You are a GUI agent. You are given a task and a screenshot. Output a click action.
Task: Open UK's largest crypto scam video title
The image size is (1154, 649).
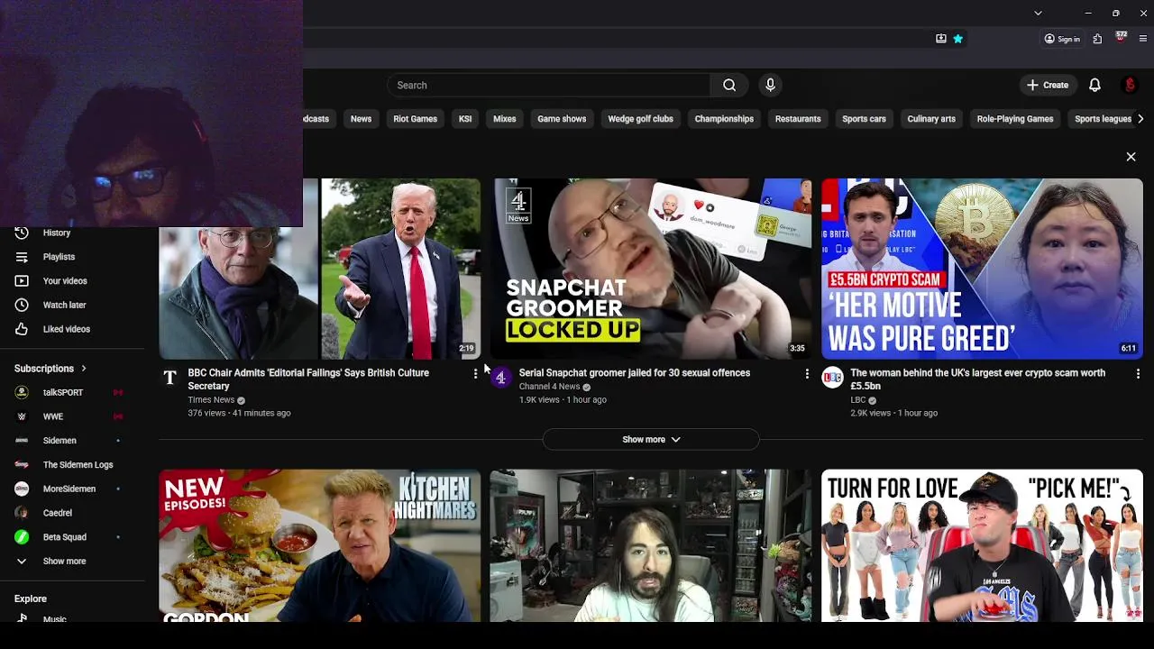click(x=977, y=379)
